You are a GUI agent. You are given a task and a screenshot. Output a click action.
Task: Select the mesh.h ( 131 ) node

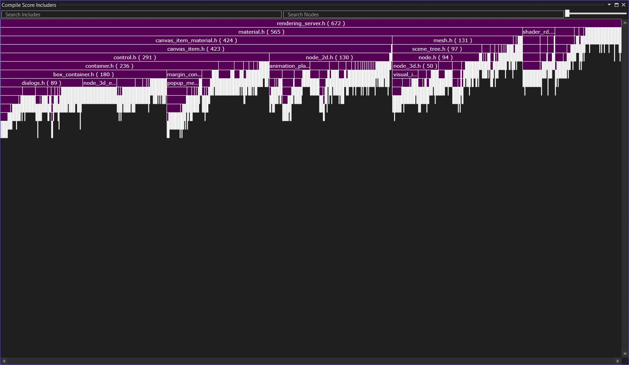point(453,40)
